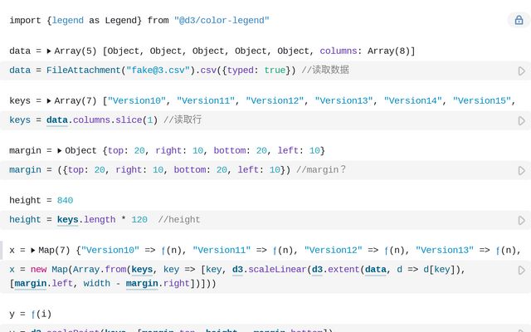Click the keys reference in height cell code
531x332 pixels.
[67, 220]
